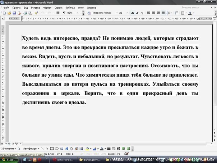
Task: Open the Окно menu
Action: pyautogui.click(x=81, y=8)
